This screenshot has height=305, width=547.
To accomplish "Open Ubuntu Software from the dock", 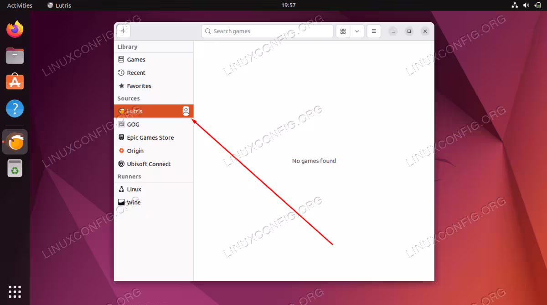I will coord(15,82).
